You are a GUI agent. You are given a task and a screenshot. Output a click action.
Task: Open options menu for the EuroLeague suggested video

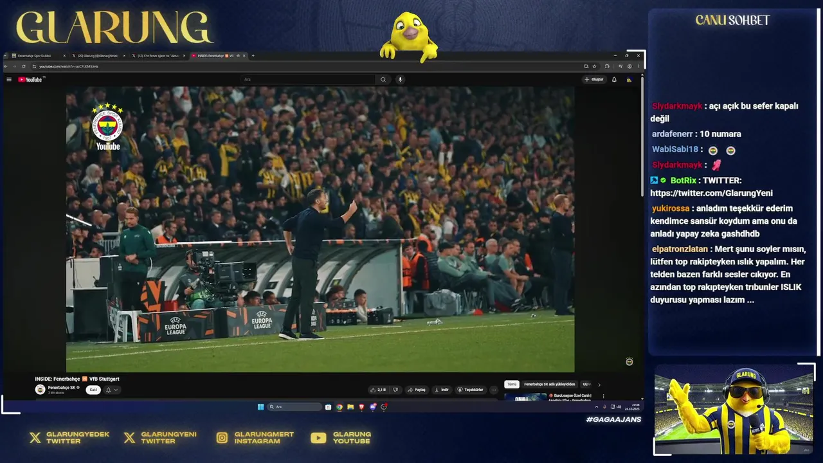coord(603,396)
